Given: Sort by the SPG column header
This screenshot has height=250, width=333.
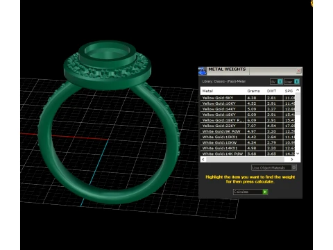Looking at the screenshot, I should [289, 91].
